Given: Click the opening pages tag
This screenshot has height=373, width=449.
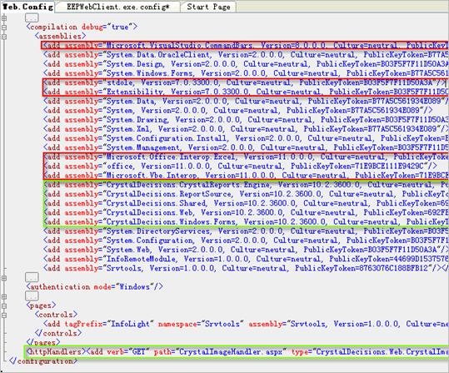Looking at the screenshot, I should click(x=41, y=306).
